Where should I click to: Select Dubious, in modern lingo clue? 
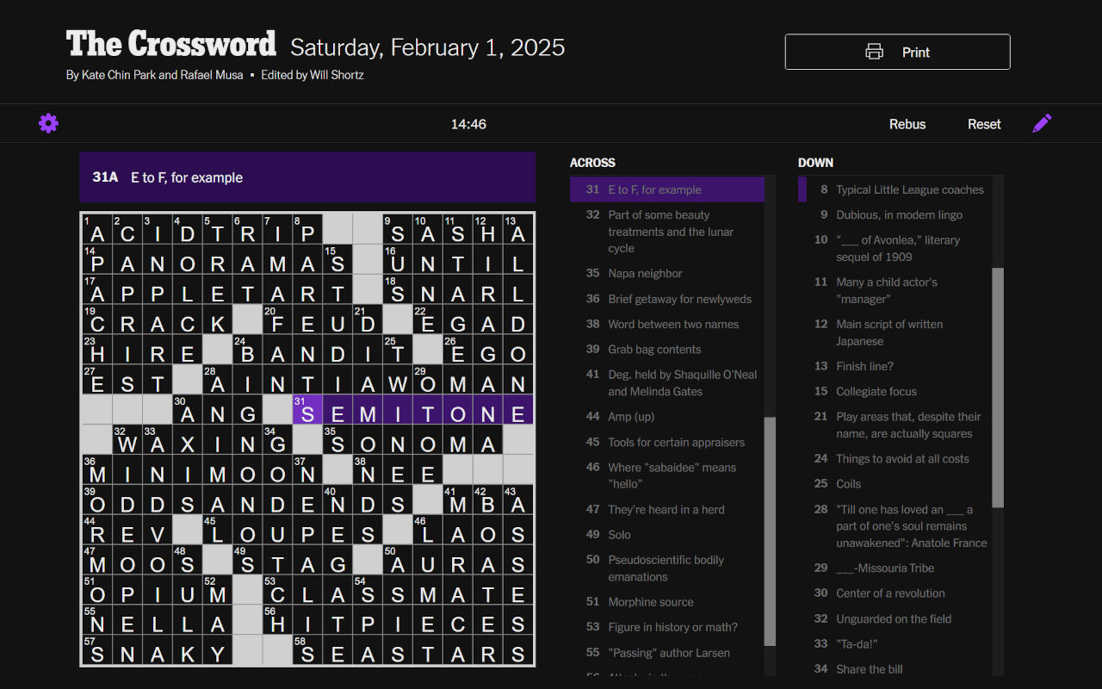tap(895, 215)
